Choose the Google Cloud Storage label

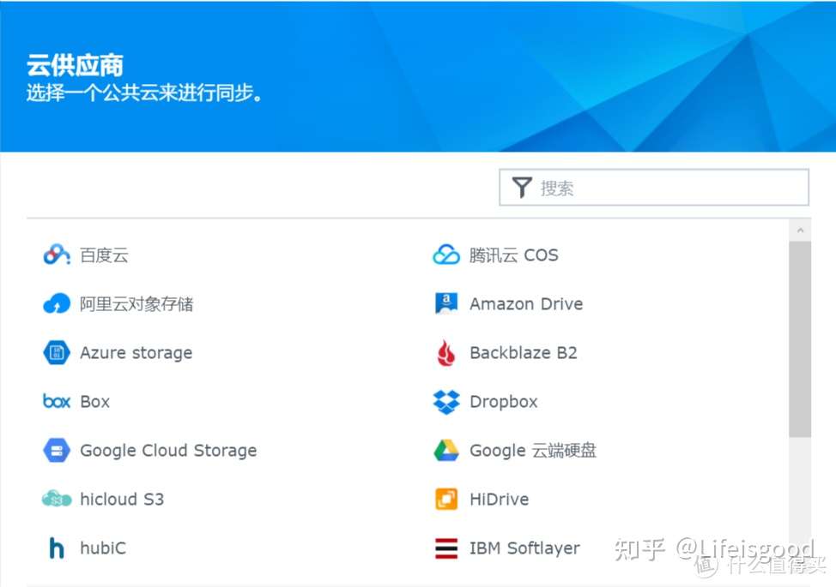pyautogui.click(x=168, y=451)
